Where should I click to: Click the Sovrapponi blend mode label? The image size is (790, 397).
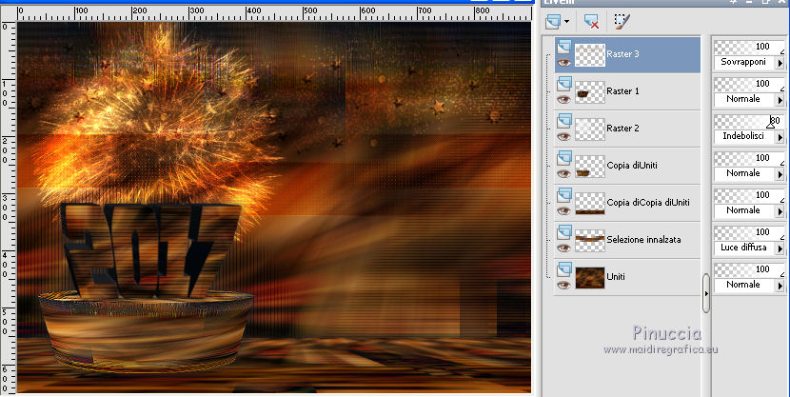743,62
